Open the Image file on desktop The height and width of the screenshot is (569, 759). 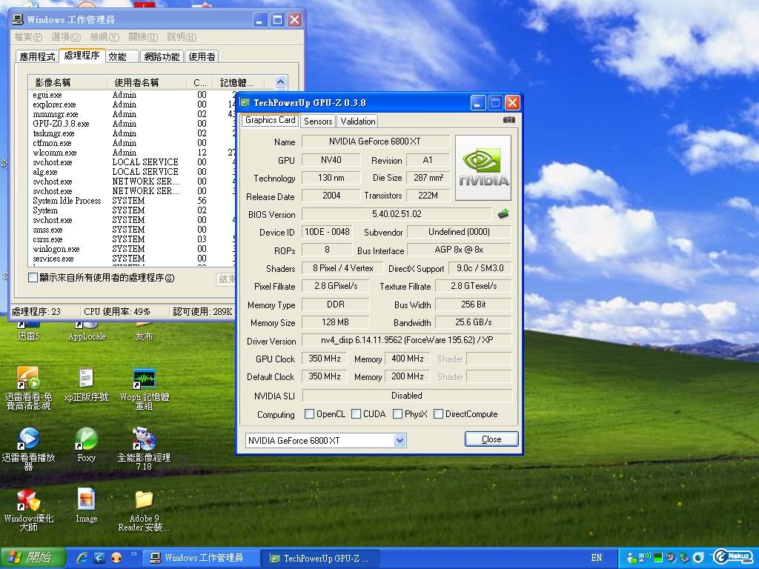coord(87,501)
